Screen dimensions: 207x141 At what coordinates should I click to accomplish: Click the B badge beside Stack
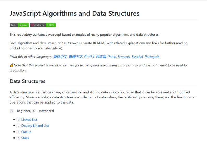(x=18, y=138)
